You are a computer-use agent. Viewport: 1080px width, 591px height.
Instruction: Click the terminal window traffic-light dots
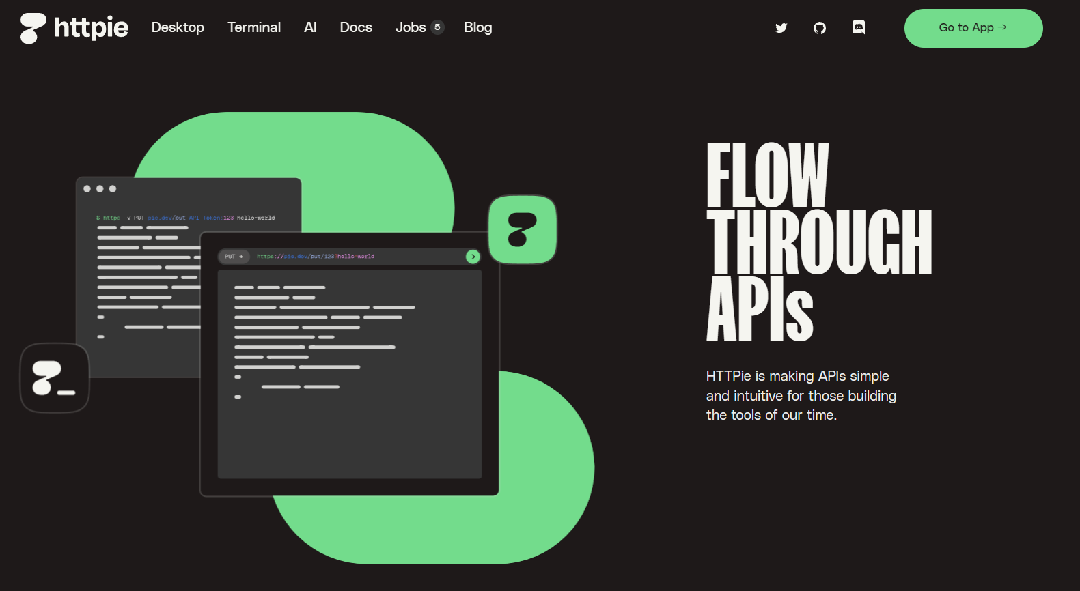[100, 189]
